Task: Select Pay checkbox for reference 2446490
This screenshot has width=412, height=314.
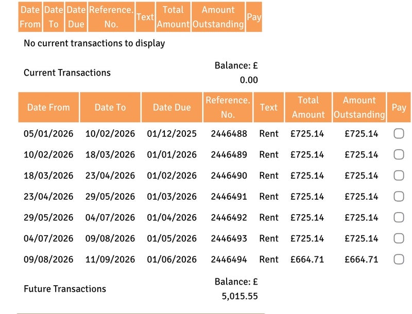Action: click(399, 176)
